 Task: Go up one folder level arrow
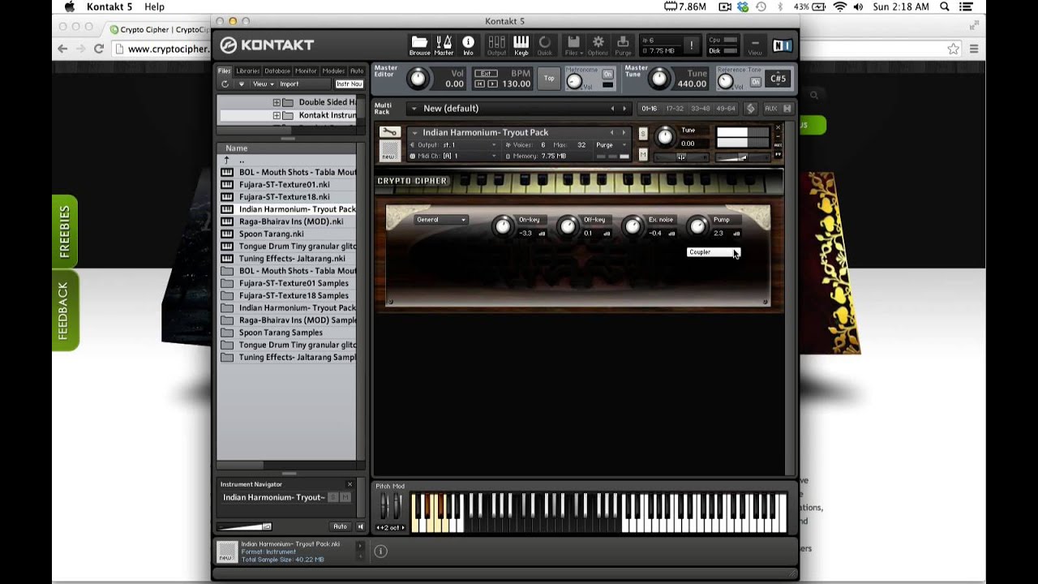click(x=227, y=160)
